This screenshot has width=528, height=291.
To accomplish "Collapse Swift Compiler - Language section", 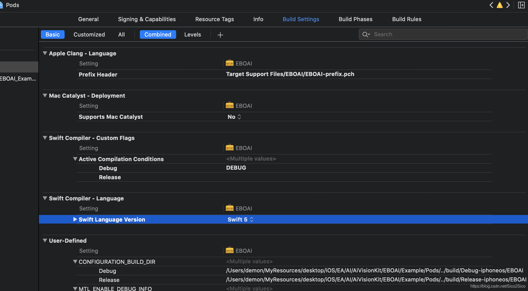I will 45,198.
